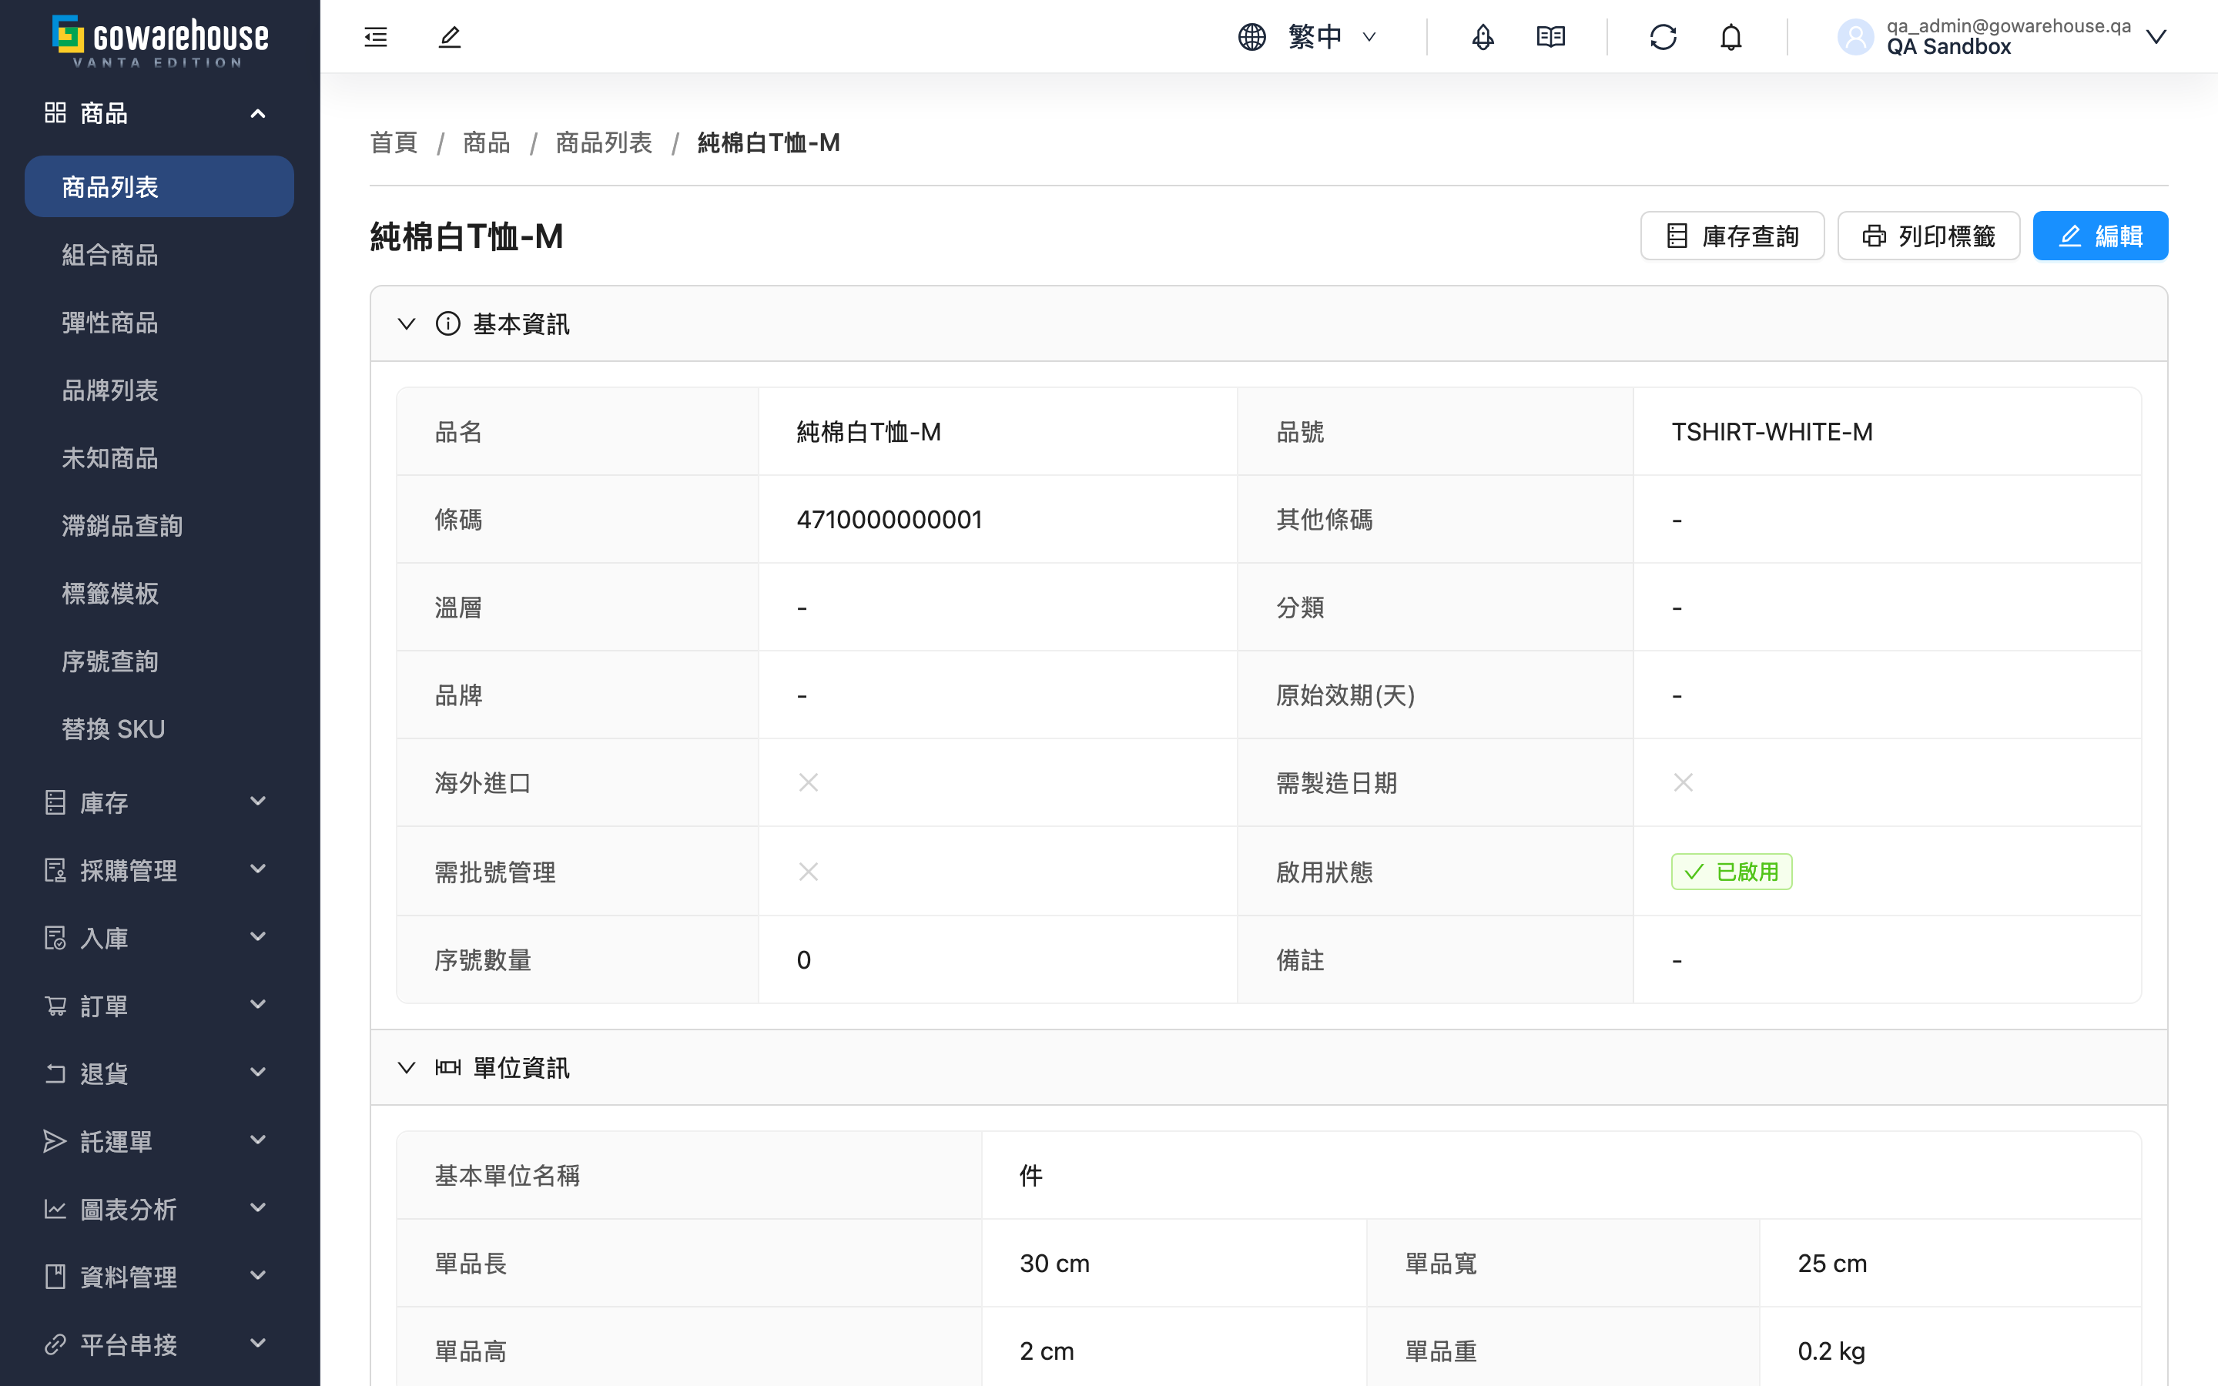Click SKU value TSHIRT-WHITE-M

coord(1771,432)
